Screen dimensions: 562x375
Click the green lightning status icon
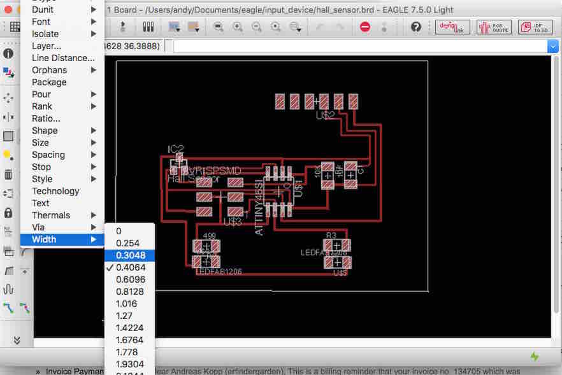pos(535,357)
